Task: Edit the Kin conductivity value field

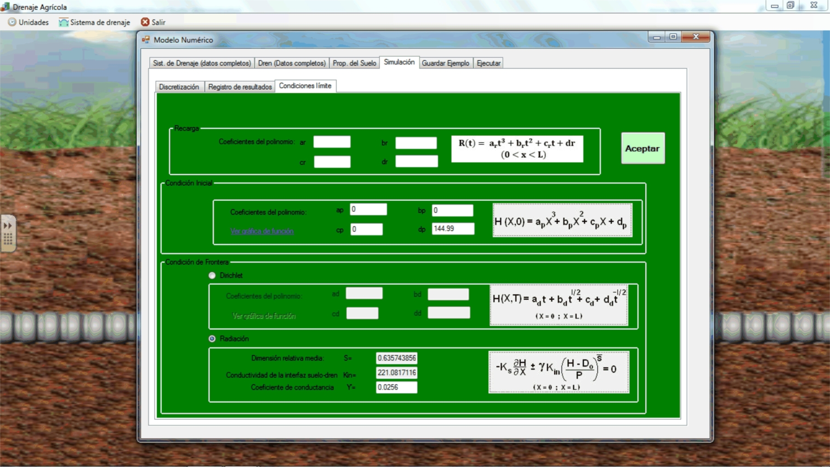Action: (x=396, y=373)
